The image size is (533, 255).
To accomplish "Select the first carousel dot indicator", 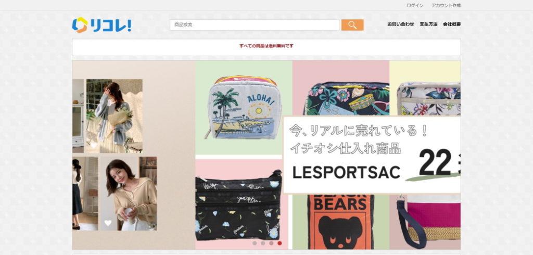I will 255,243.
